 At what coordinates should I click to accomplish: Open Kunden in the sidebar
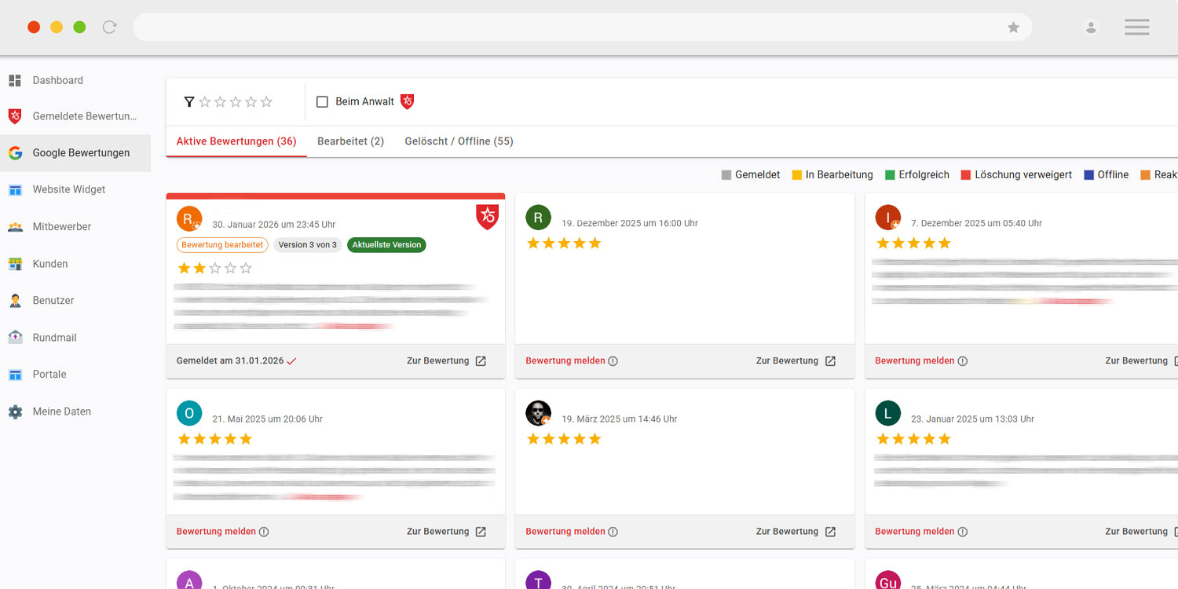[x=49, y=264]
